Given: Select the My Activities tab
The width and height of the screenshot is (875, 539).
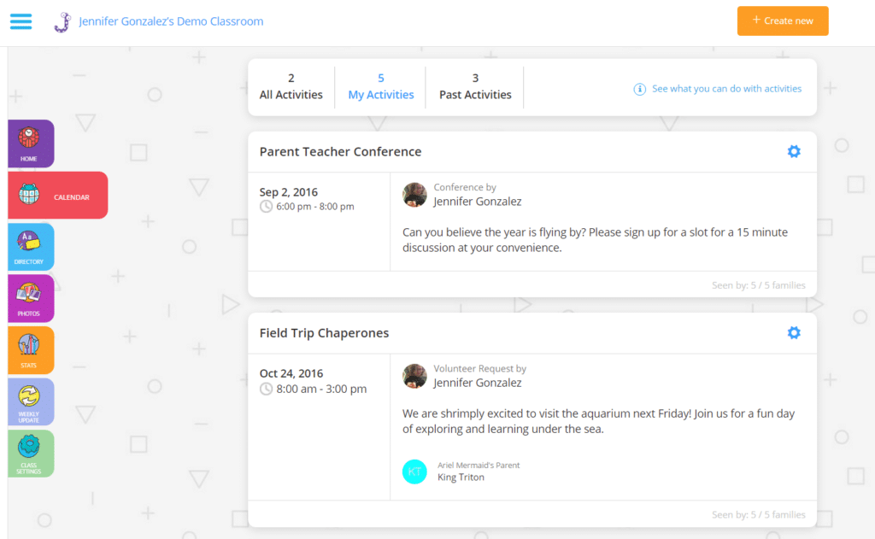Looking at the screenshot, I should coord(380,86).
